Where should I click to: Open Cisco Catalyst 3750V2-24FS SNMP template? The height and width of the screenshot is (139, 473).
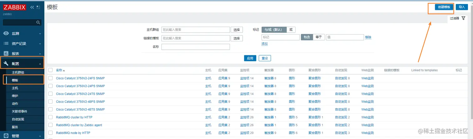(x=80, y=78)
